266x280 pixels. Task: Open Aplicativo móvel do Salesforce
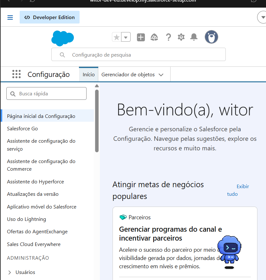pos(42,207)
